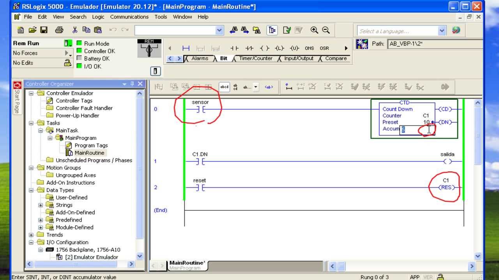This screenshot has width=499, height=280.
Task: Zoom in with the magnifier plus icon
Action: tap(314, 30)
